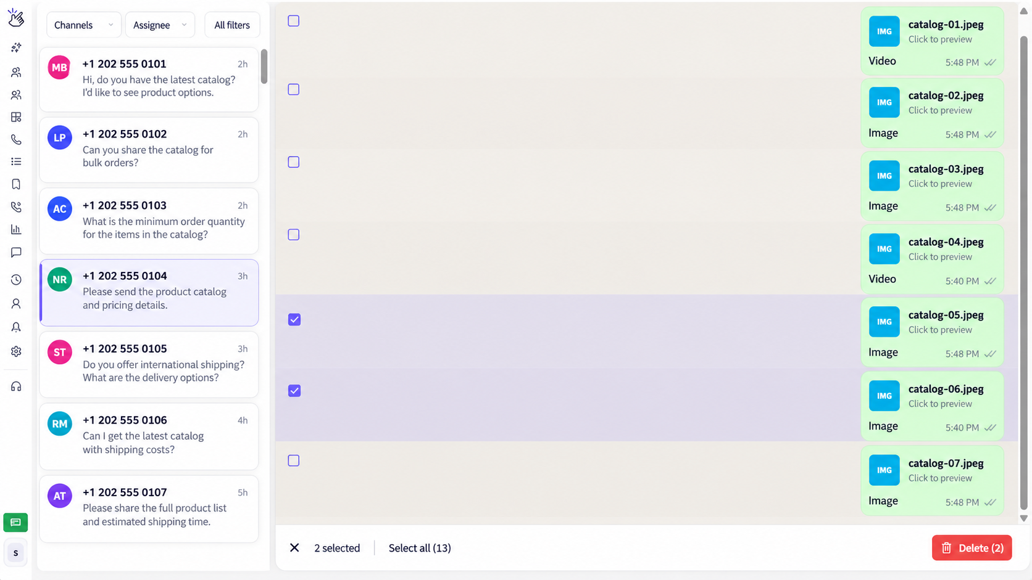
Task: Click the red Delete (2) button
Action: [972, 548]
